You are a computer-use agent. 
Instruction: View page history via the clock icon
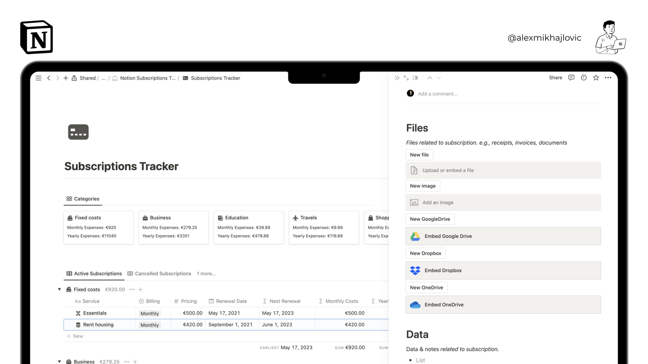[x=583, y=78]
